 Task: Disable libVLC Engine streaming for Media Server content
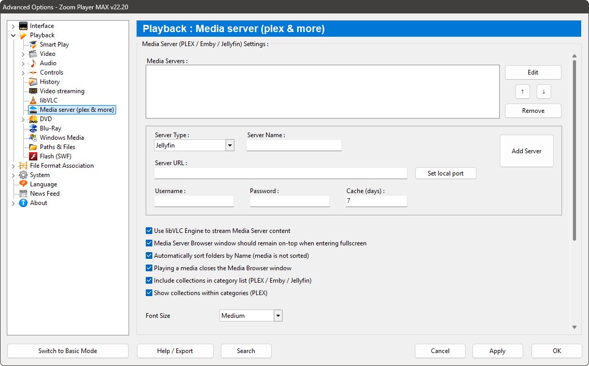(x=149, y=230)
